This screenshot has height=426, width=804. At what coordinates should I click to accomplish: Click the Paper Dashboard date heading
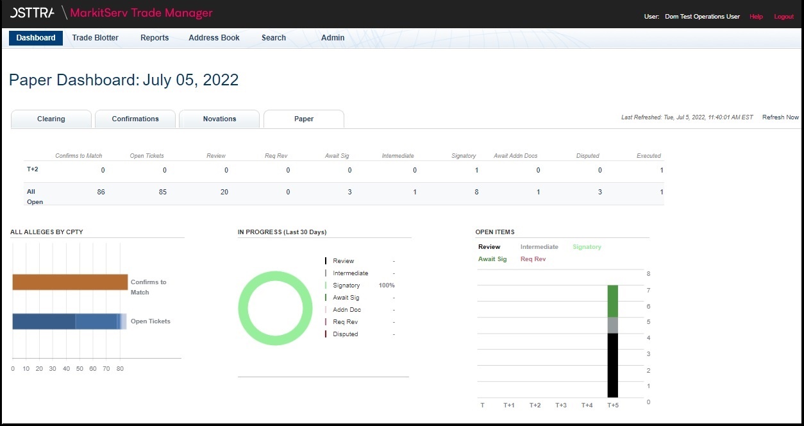point(124,80)
